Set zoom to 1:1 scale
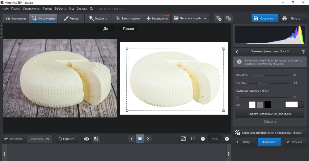Screen dimensions: 309x161 193,139
